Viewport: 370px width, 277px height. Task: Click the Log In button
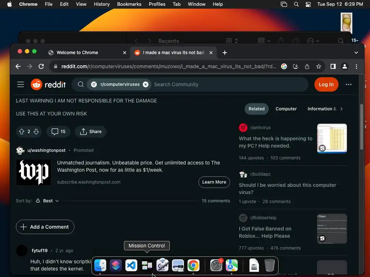326,84
